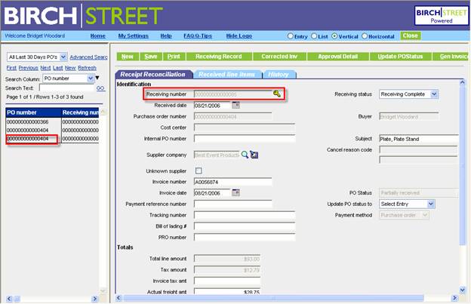Open the Help link

pyautogui.click(x=166, y=36)
